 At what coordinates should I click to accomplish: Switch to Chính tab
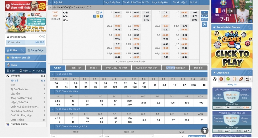(x=58, y=68)
